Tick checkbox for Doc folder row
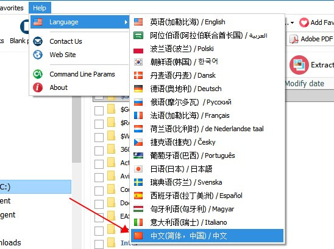334x249 pixels. [99, 204]
